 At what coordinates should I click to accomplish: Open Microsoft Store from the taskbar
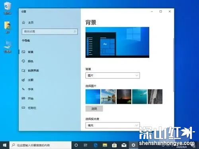114,145
